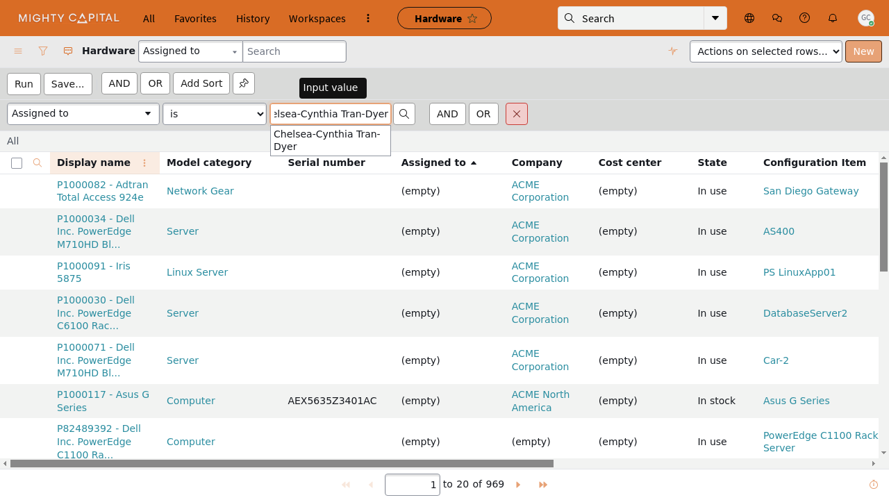Click the condition row AND button
Screen dimensions: 889x500
(447, 114)
